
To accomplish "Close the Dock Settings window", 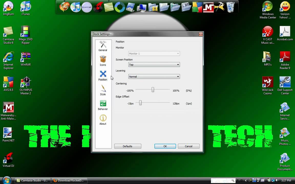I will click(x=201, y=34).
